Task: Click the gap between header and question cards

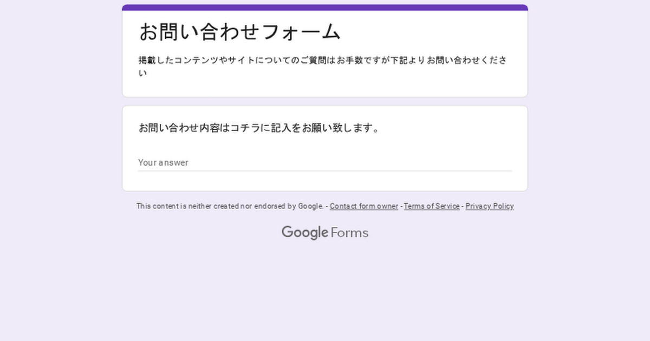Action: point(325,102)
